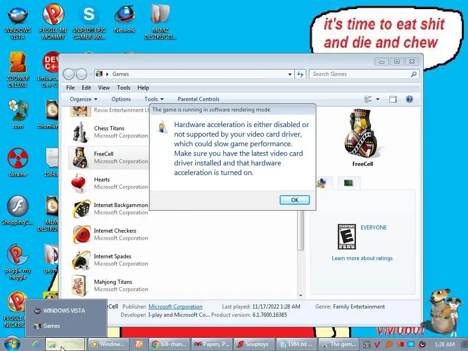Screen dimensions: 468x351
Task: Select the Hearts game icon
Action: [x=79, y=183]
